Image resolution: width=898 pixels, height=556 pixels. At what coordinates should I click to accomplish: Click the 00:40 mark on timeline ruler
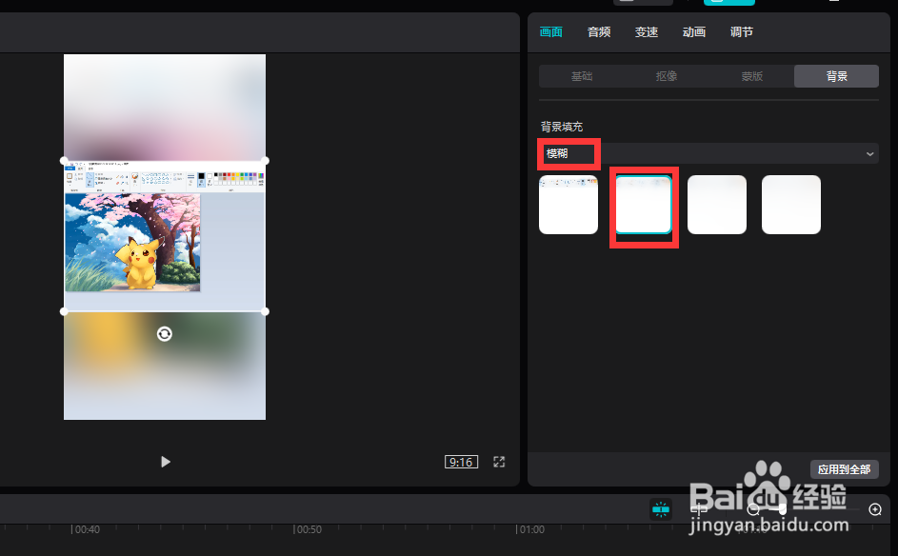[x=86, y=529]
